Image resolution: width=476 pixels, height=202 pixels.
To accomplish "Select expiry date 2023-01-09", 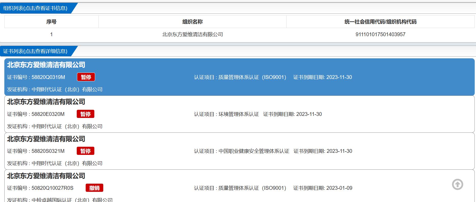I will pyautogui.click(x=339, y=188).
